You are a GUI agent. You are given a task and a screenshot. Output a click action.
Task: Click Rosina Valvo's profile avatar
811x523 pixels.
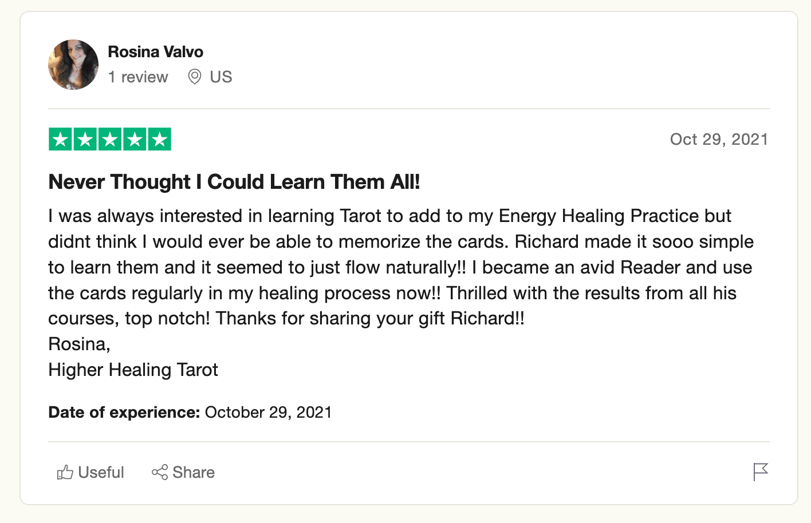click(73, 65)
